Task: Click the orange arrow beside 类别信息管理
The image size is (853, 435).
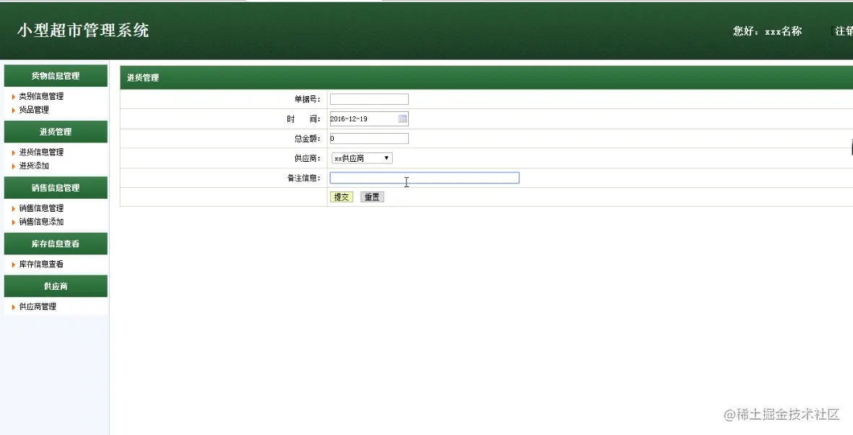Action: [14, 97]
